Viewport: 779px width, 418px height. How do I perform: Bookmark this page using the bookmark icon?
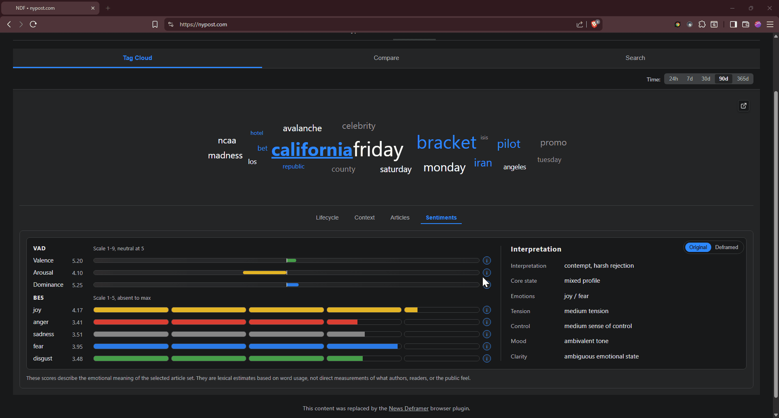155,24
